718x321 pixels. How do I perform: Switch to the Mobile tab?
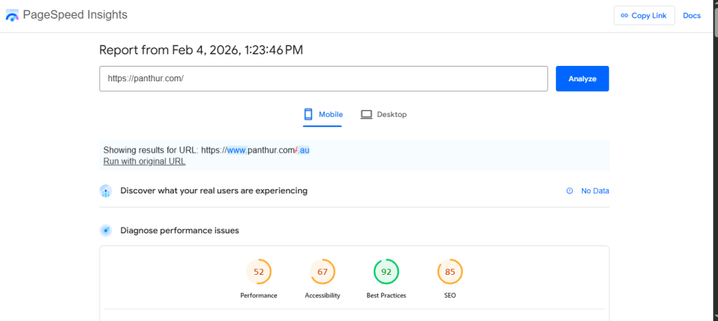[323, 115]
